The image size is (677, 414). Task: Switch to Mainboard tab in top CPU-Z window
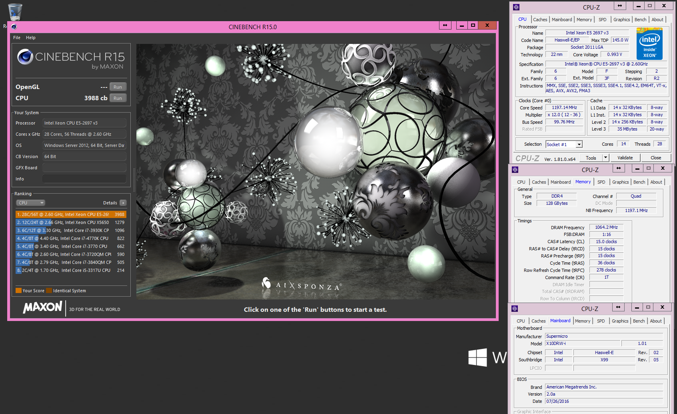562,20
